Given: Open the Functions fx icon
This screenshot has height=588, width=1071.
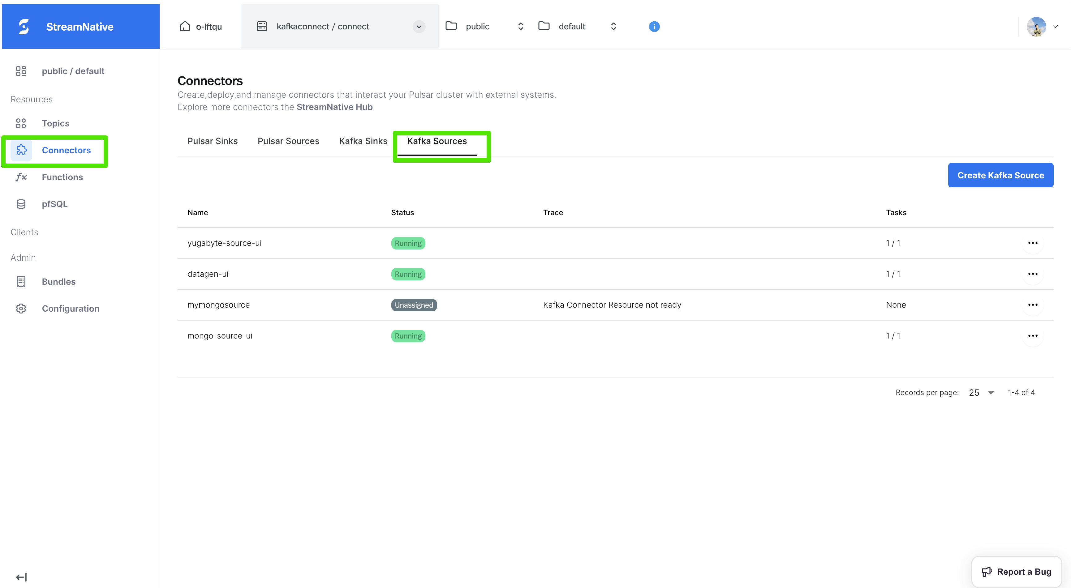Looking at the screenshot, I should pos(21,177).
